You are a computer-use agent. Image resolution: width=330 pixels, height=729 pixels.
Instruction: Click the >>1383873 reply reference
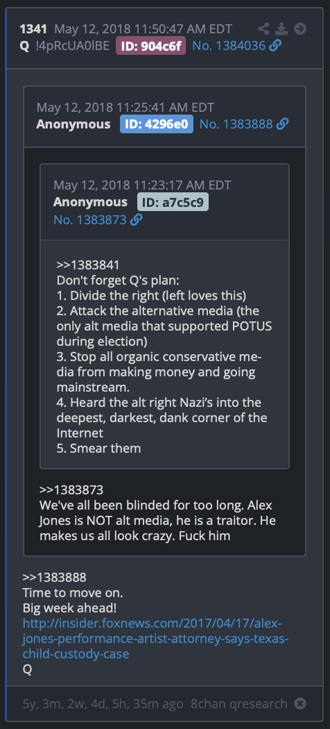coord(71,489)
